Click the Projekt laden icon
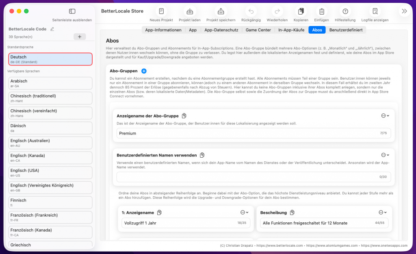 click(190, 11)
